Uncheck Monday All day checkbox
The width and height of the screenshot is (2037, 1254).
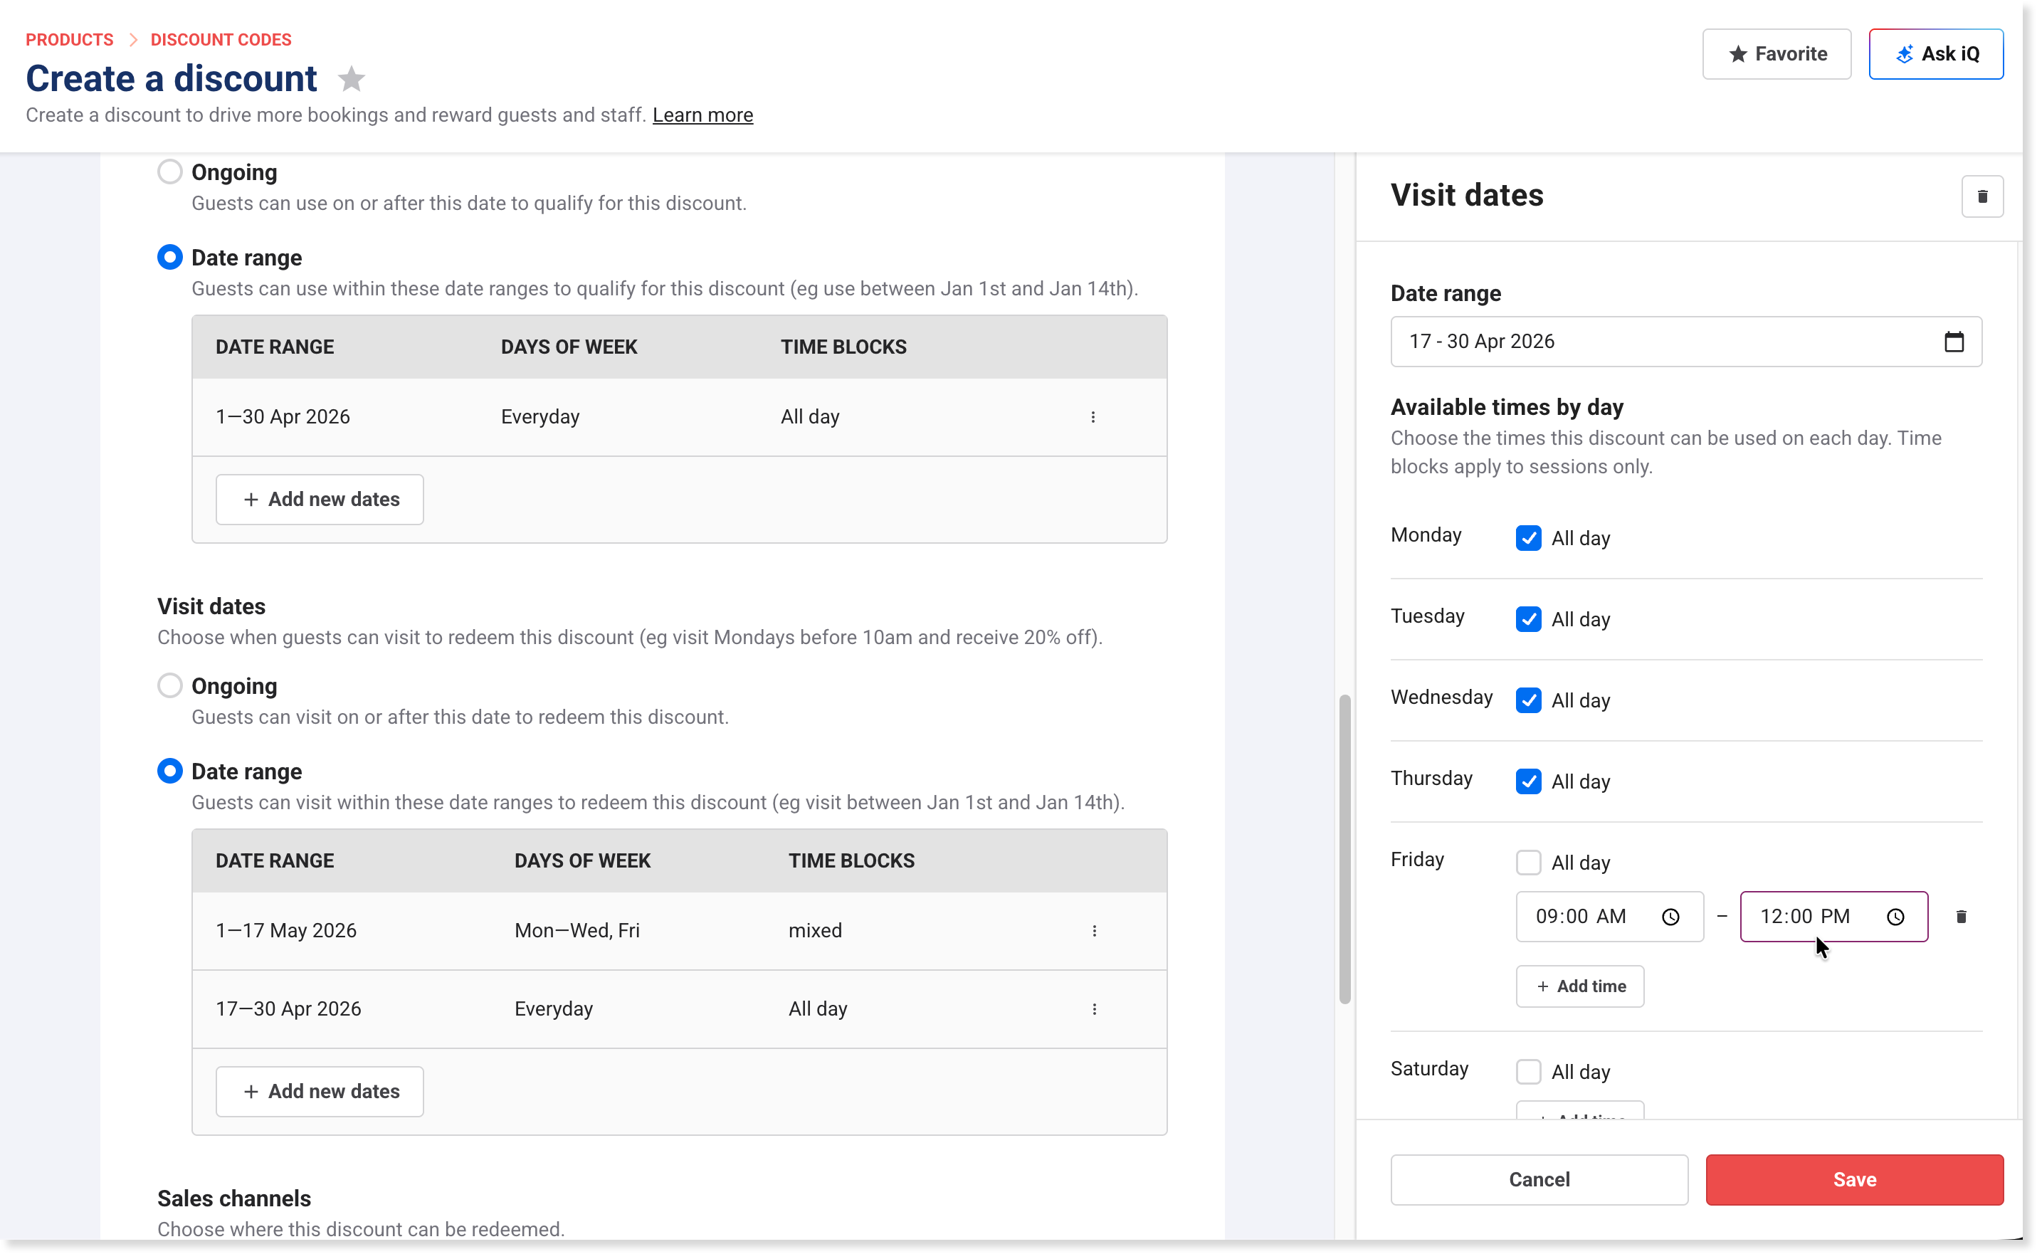(1527, 538)
